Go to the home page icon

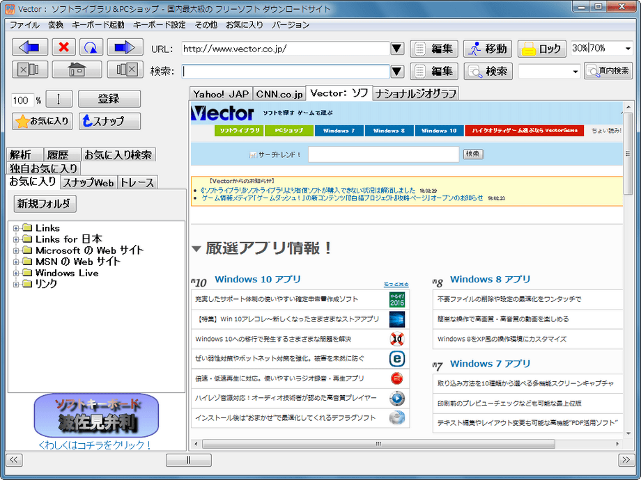pos(77,70)
